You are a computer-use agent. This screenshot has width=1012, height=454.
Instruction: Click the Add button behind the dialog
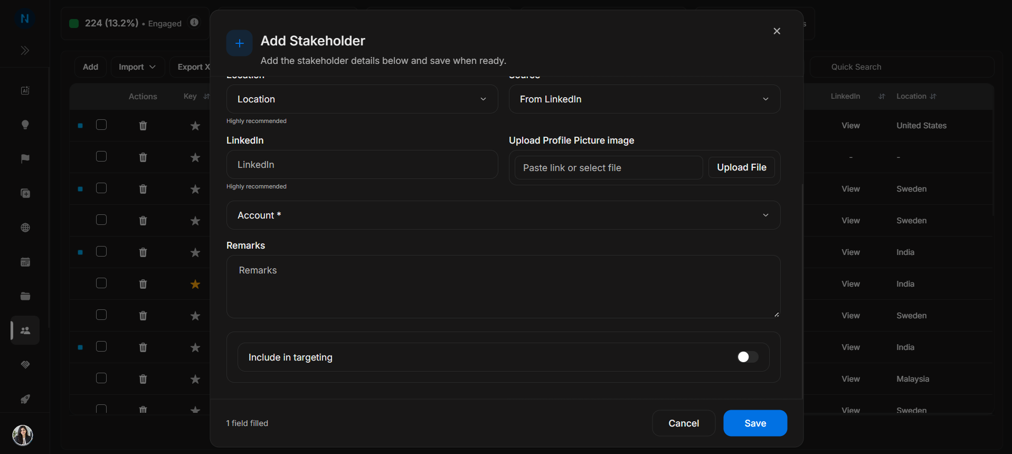pos(90,67)
